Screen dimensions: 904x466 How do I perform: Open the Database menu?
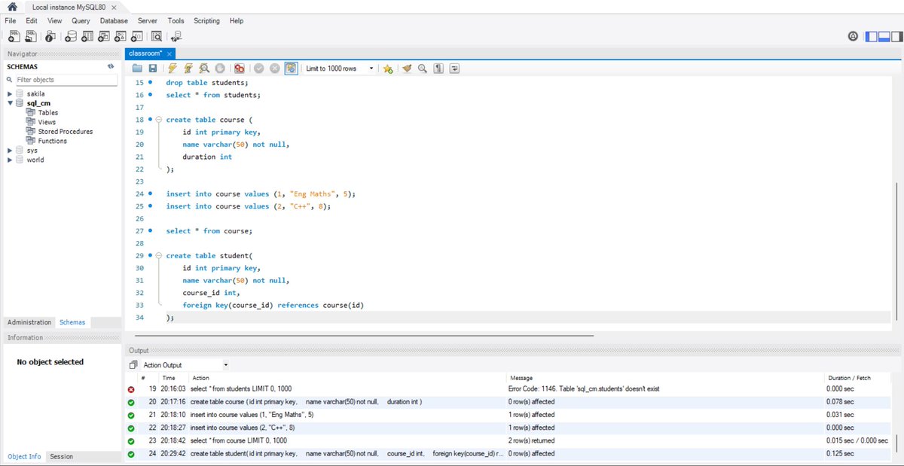click(x=114, y=21)
